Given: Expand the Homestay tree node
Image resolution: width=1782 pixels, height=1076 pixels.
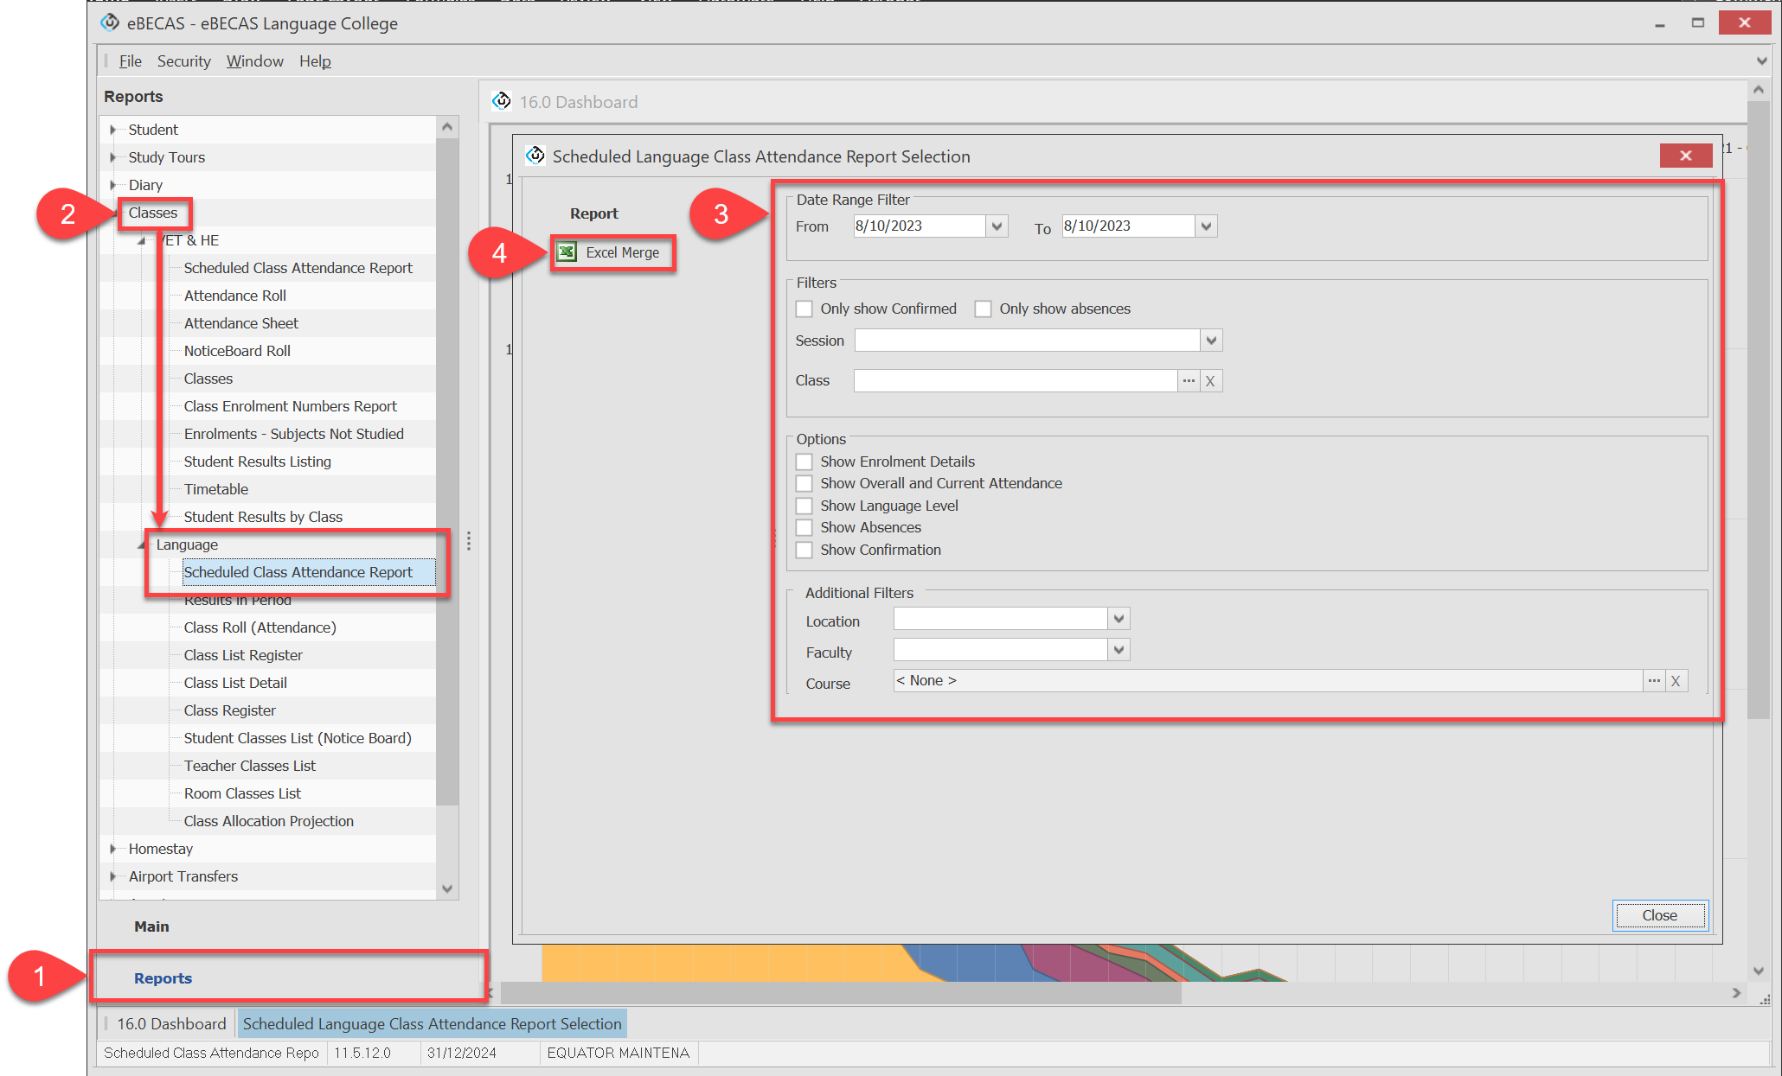Looking at the screenshot, I should 113,849.
